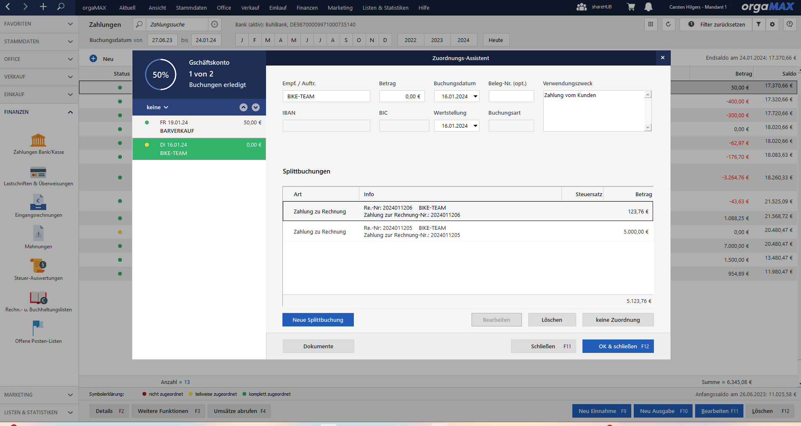This screenshot has width=801, height=426.
Task: Click OK & schließen button
Action: pos(618,346)
